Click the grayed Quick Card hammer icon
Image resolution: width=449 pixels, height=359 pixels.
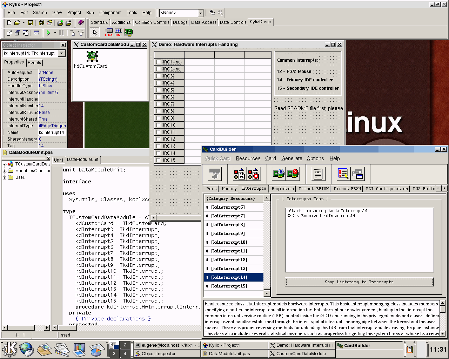tap(214, 174)
